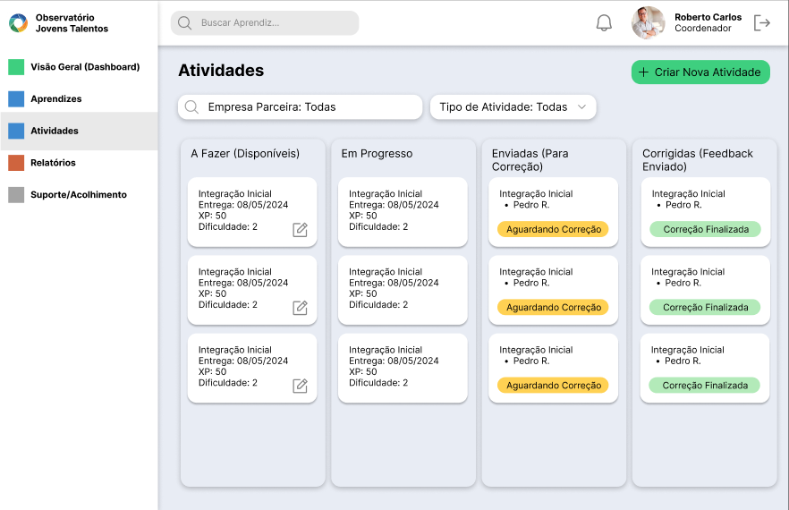789x510 pixels.
Task: Edit the third A Fazer activity card
Action: coord(300,386)
